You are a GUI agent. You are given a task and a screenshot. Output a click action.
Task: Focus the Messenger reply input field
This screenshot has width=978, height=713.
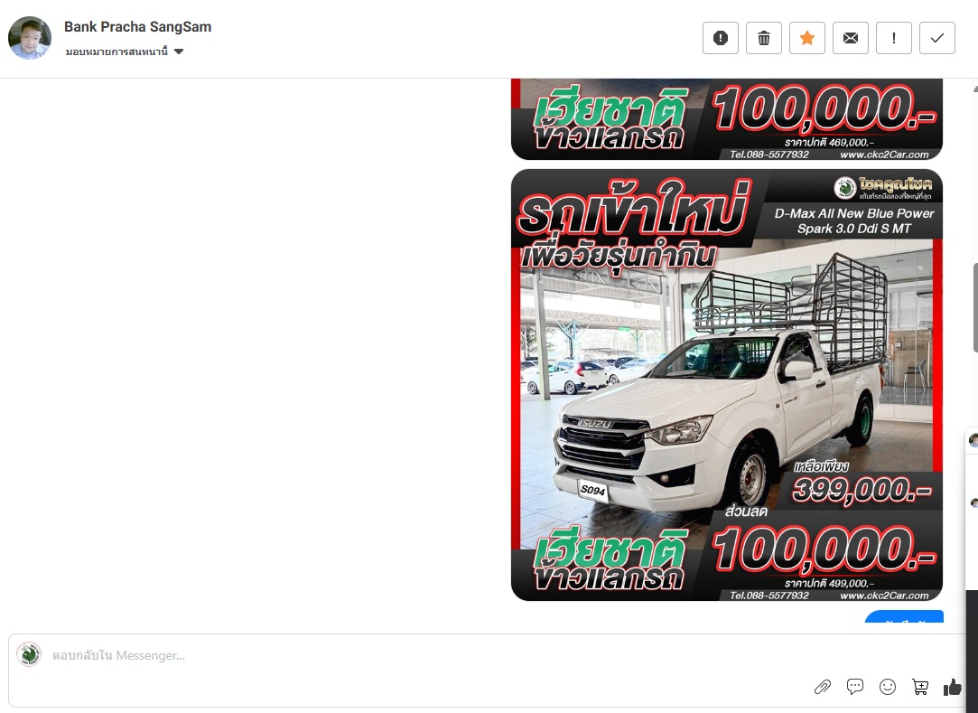click(x=487, y=655)
